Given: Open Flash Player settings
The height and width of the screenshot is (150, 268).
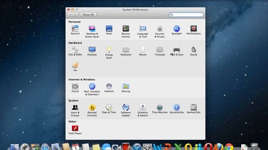Looking at the screenshot, I should [75, 130].
